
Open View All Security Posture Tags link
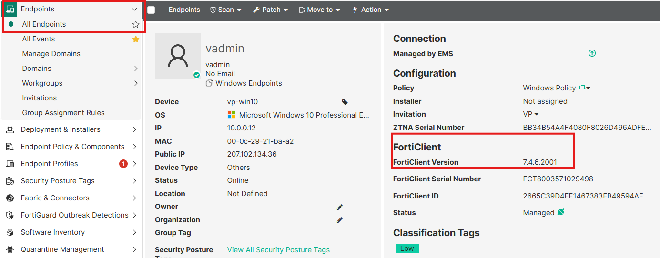278,250
